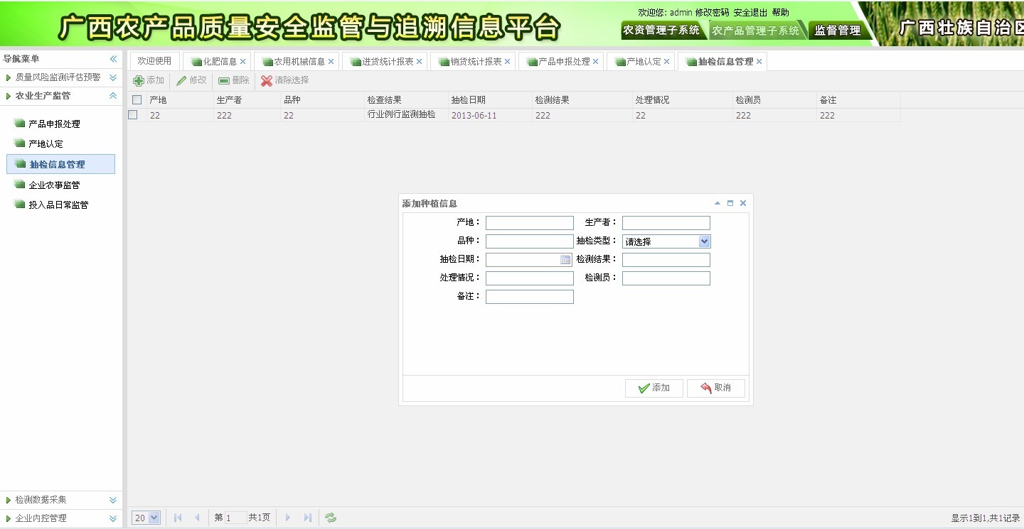Viewport: 1024px width, 529px height.
Task: Click the red X clear selection icon
Action: [267, 81]
